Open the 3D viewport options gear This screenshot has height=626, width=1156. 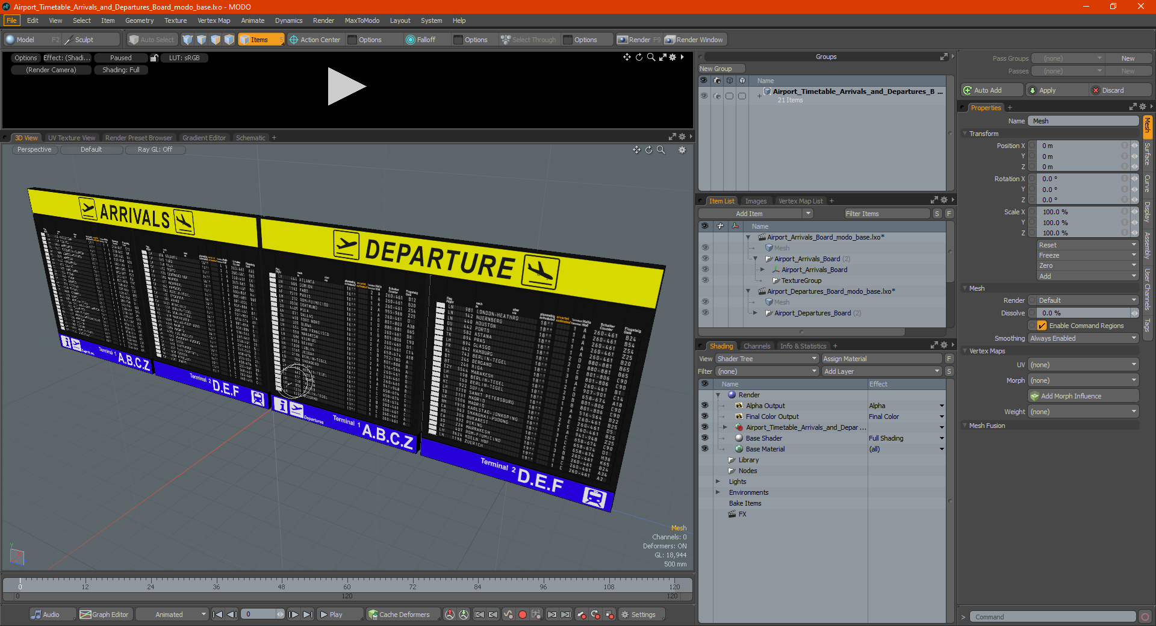(x=682, y=150)
